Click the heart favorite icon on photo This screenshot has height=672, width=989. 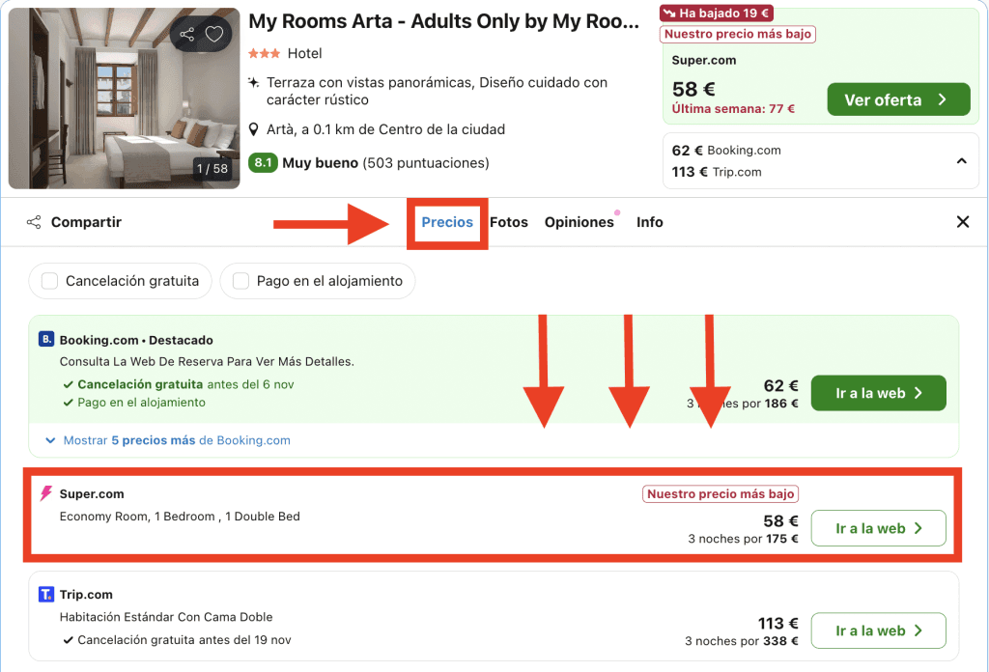coord(214,35)
